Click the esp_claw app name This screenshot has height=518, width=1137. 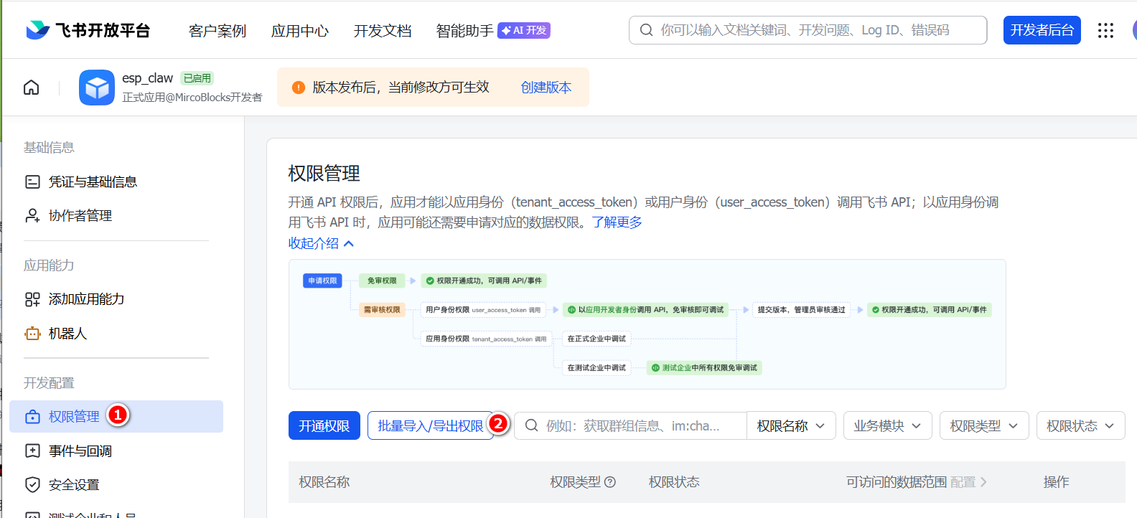coord(147,77)
